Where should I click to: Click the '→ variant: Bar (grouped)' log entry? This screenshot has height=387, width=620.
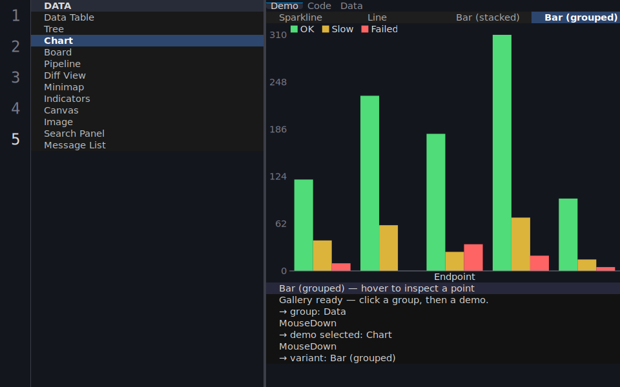[x=443, y=358]
